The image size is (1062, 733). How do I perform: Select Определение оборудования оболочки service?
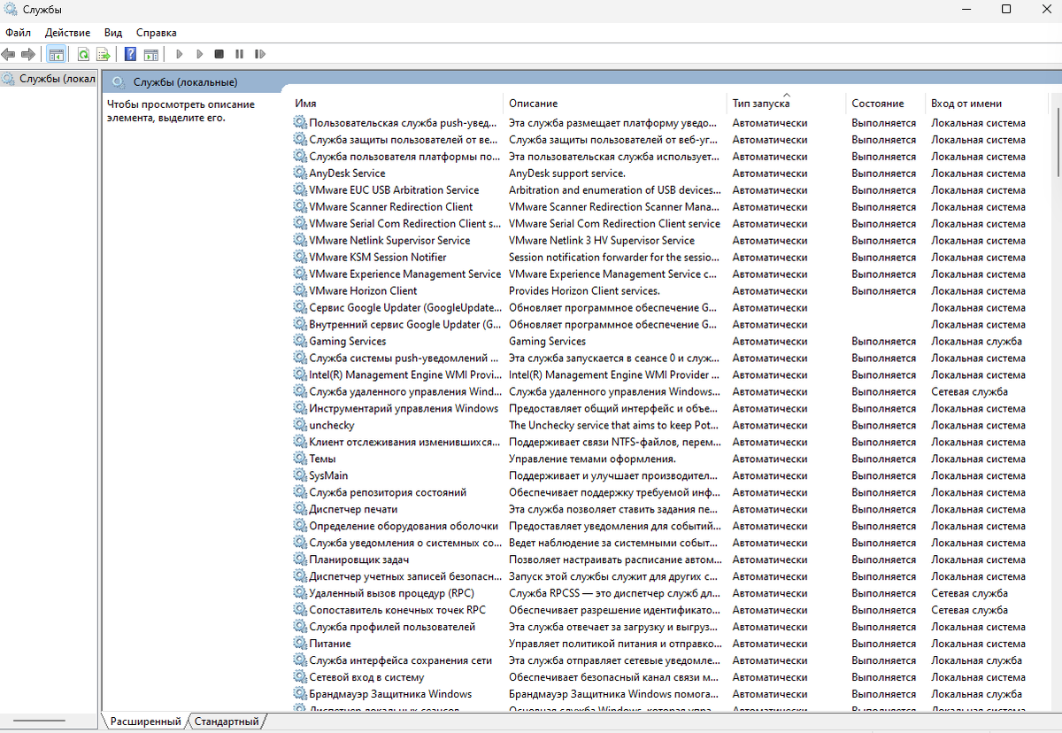tap(403, 527)
